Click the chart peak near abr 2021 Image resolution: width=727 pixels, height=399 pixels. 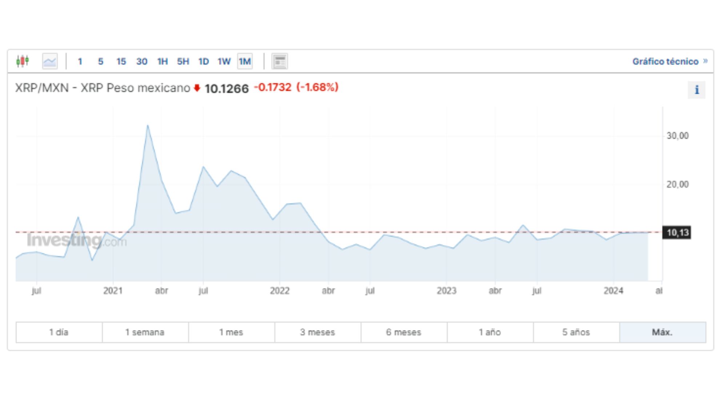pos(148,126)
